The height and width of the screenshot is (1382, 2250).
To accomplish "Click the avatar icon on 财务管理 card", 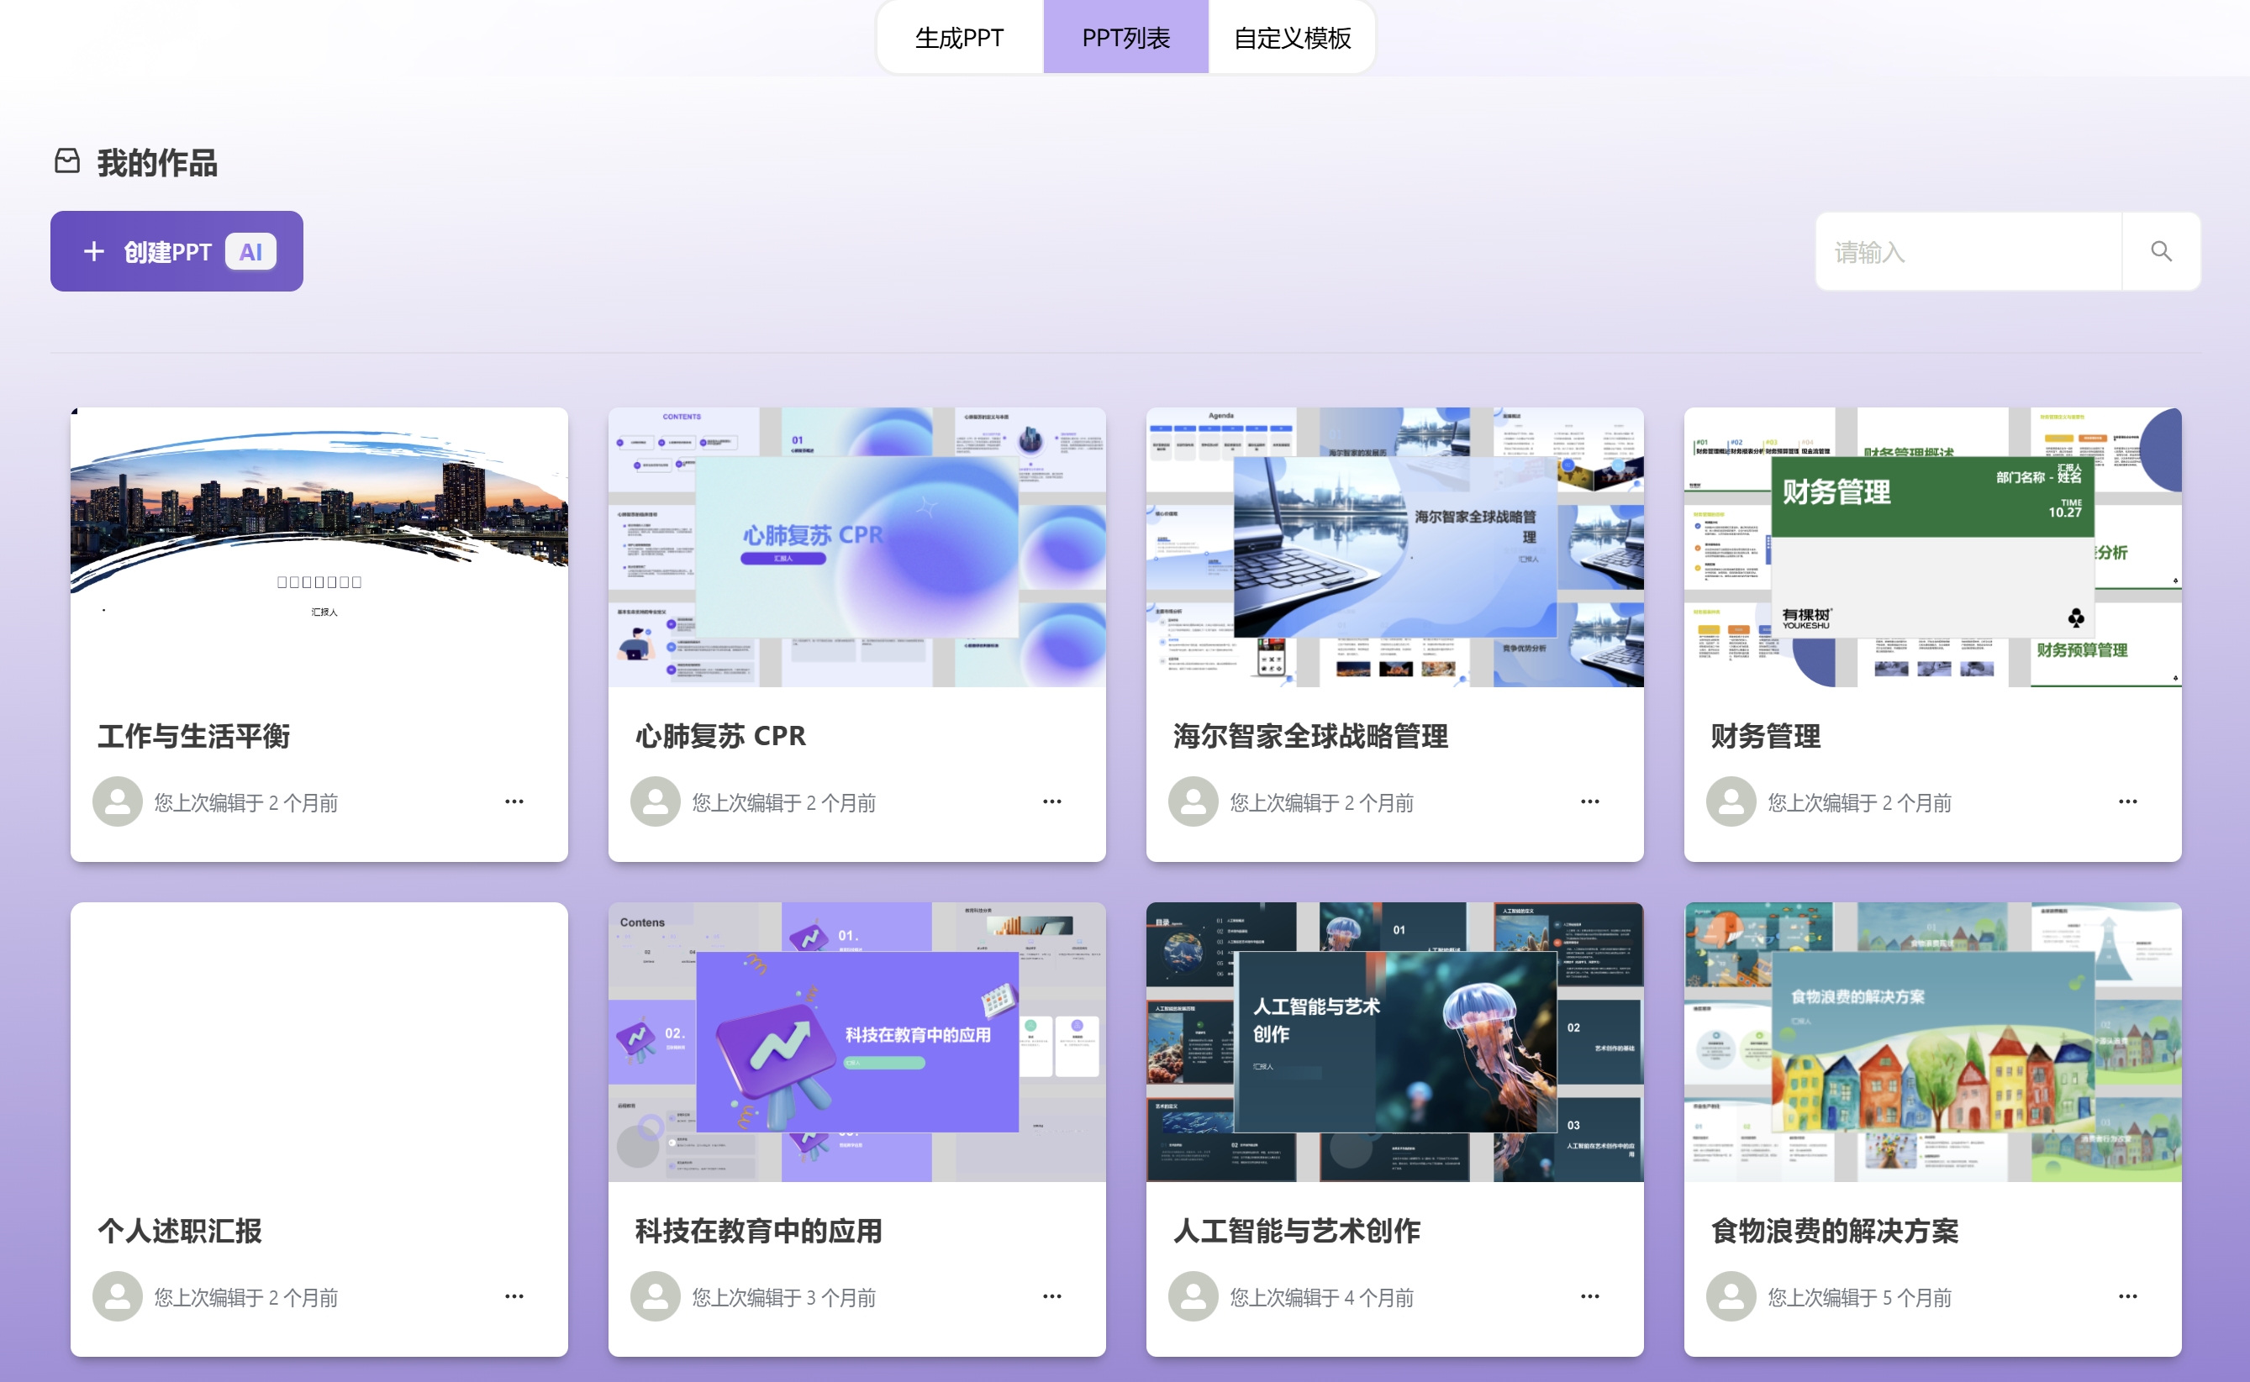I will (1731, 801).
